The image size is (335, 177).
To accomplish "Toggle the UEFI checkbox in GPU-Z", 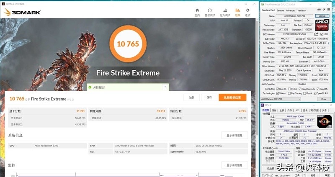I will (322, 34).
